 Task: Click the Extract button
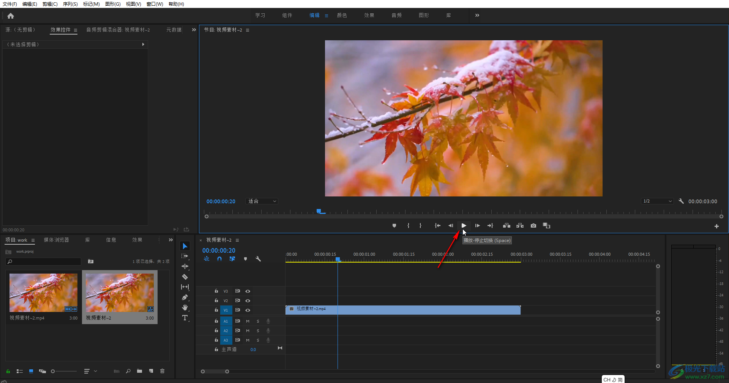(x=520, y=226)
